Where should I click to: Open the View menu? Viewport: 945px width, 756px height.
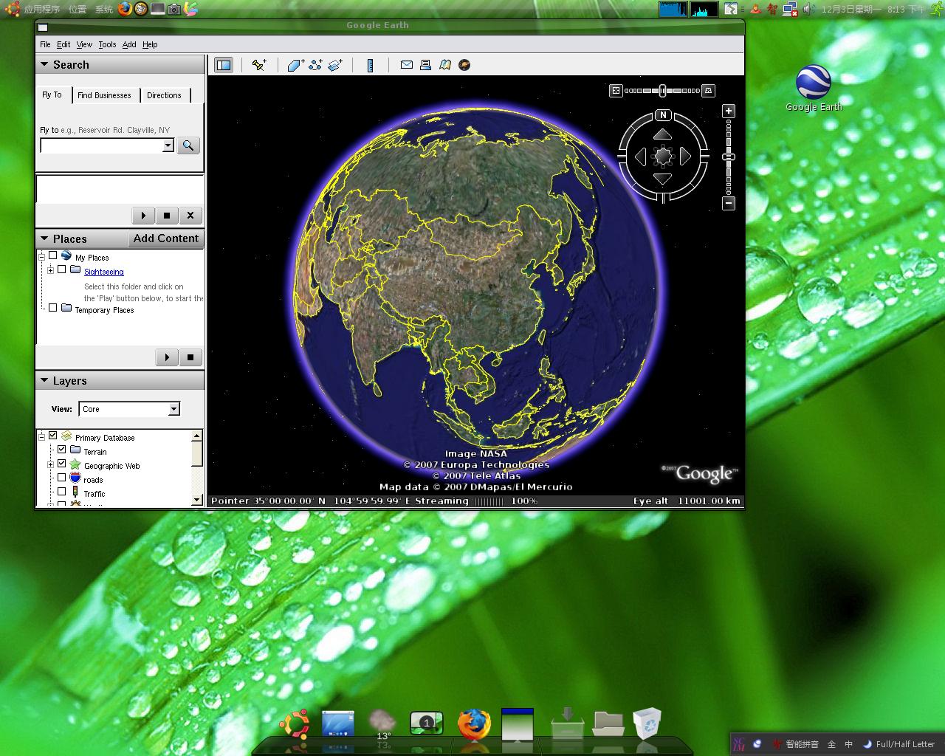click(85, 44)
